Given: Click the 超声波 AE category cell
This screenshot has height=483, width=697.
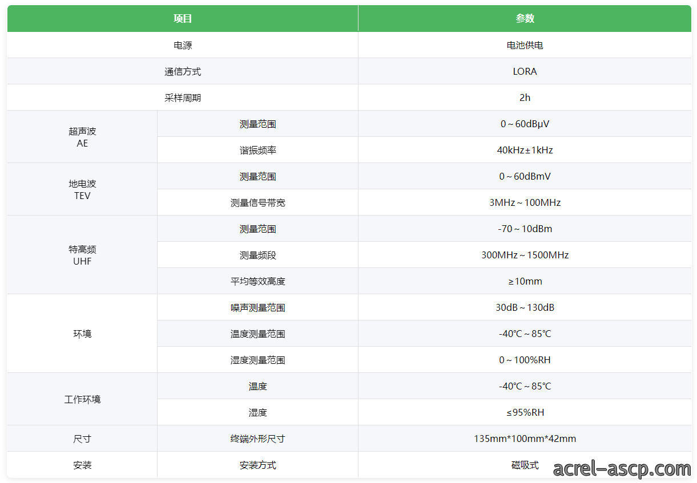Looking at the screenshot, I should click(82, 137).
